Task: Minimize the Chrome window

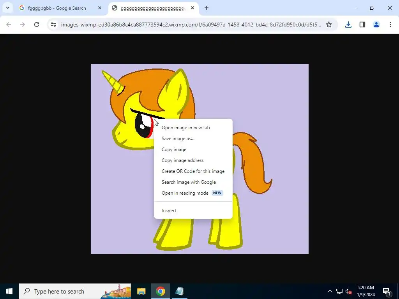Action: click(354, 8)
